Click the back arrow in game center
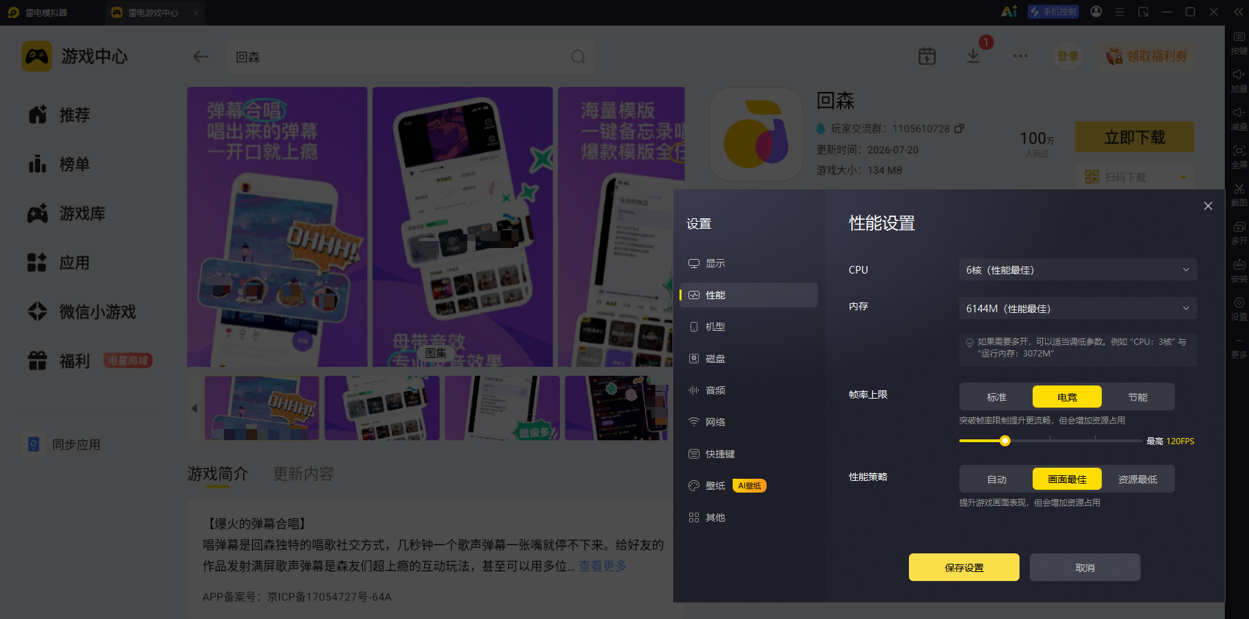This screenshot has width=1249, height=619. click(x=200, y=57)
